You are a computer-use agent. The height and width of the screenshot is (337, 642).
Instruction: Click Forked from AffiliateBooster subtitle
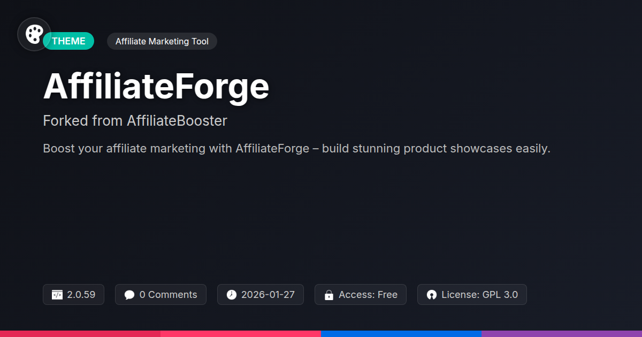coord(135,121)
